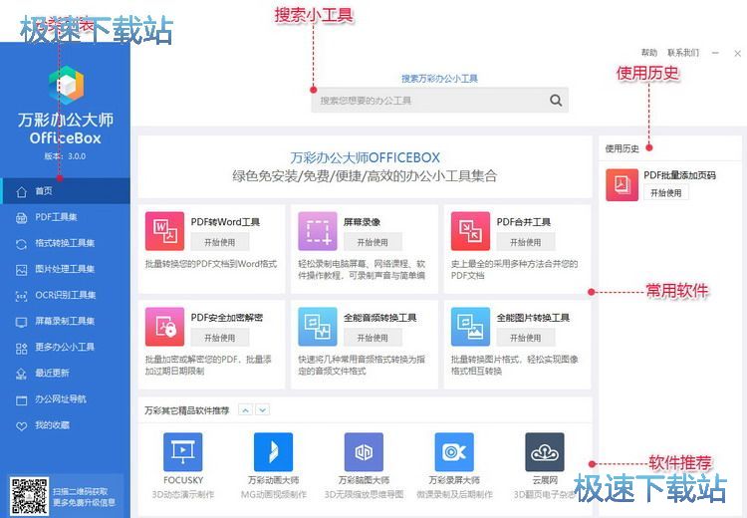Click the 更多办公小工具 grid icon

tap(22, 349)
